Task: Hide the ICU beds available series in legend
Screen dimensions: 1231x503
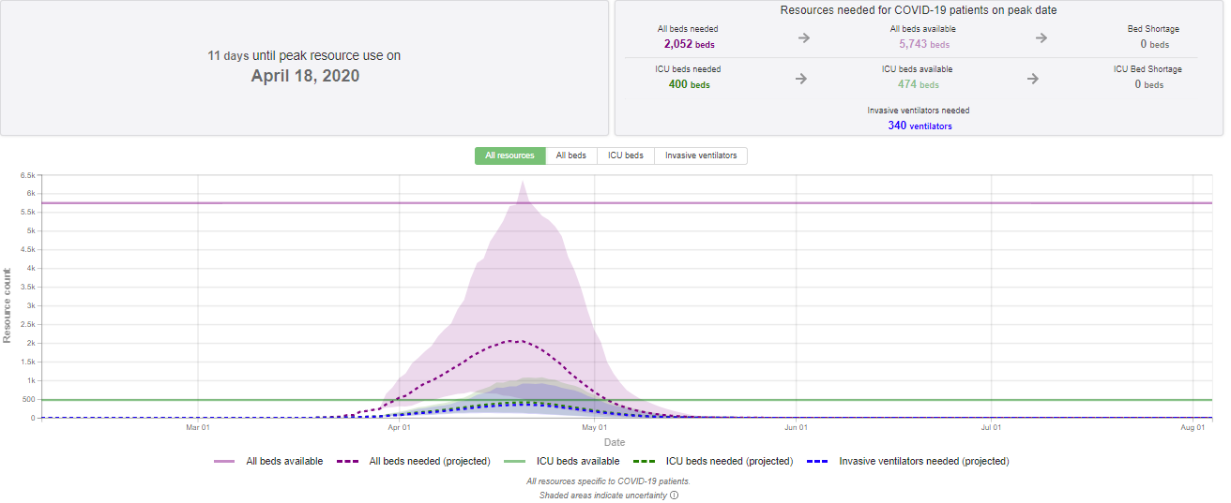Action: 561,461
